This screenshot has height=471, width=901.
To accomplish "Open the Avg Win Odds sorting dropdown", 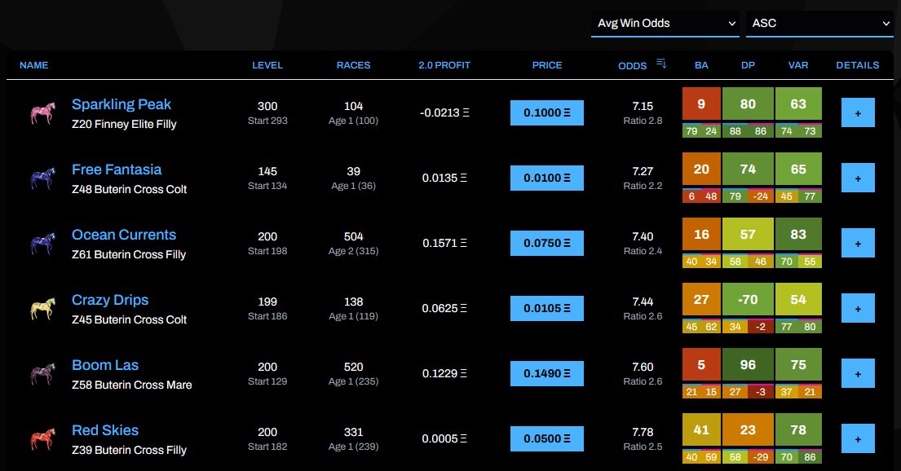I will [x=665, y=24].
